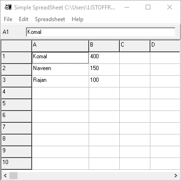Select the cell containing Naveen
181x181 pixels.
(x=60, y=70)
